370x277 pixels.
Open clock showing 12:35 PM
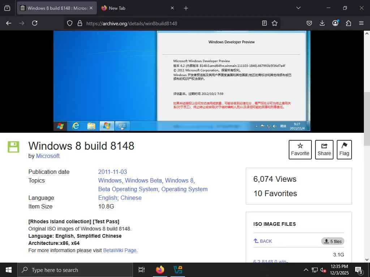pyautogui.click(x=339, y=270)
